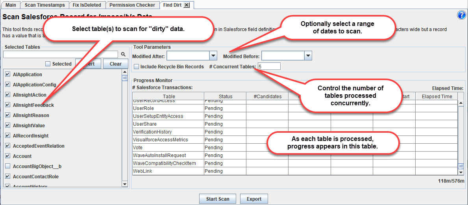Click the Clear button for selected tables
The image size is (468, 205).
click(x=115, y=64)
